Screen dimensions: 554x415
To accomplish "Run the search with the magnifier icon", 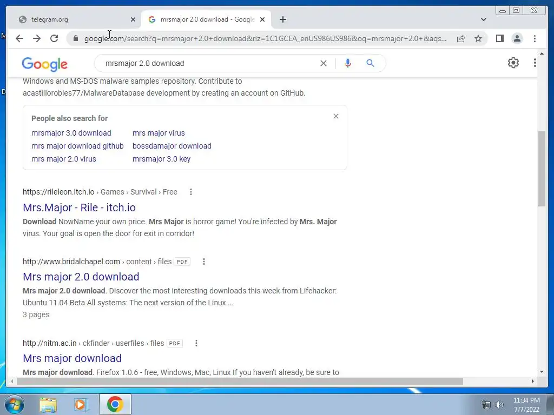I will (370, 63).
